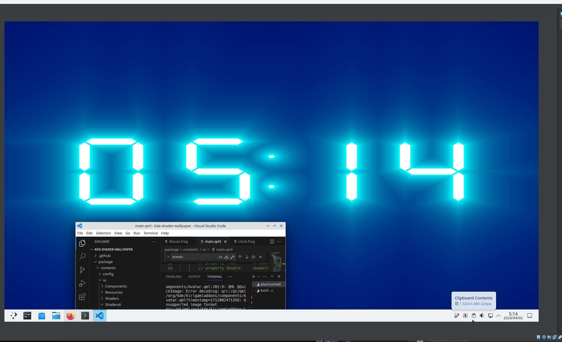Open the Help menu

(165, 233)
